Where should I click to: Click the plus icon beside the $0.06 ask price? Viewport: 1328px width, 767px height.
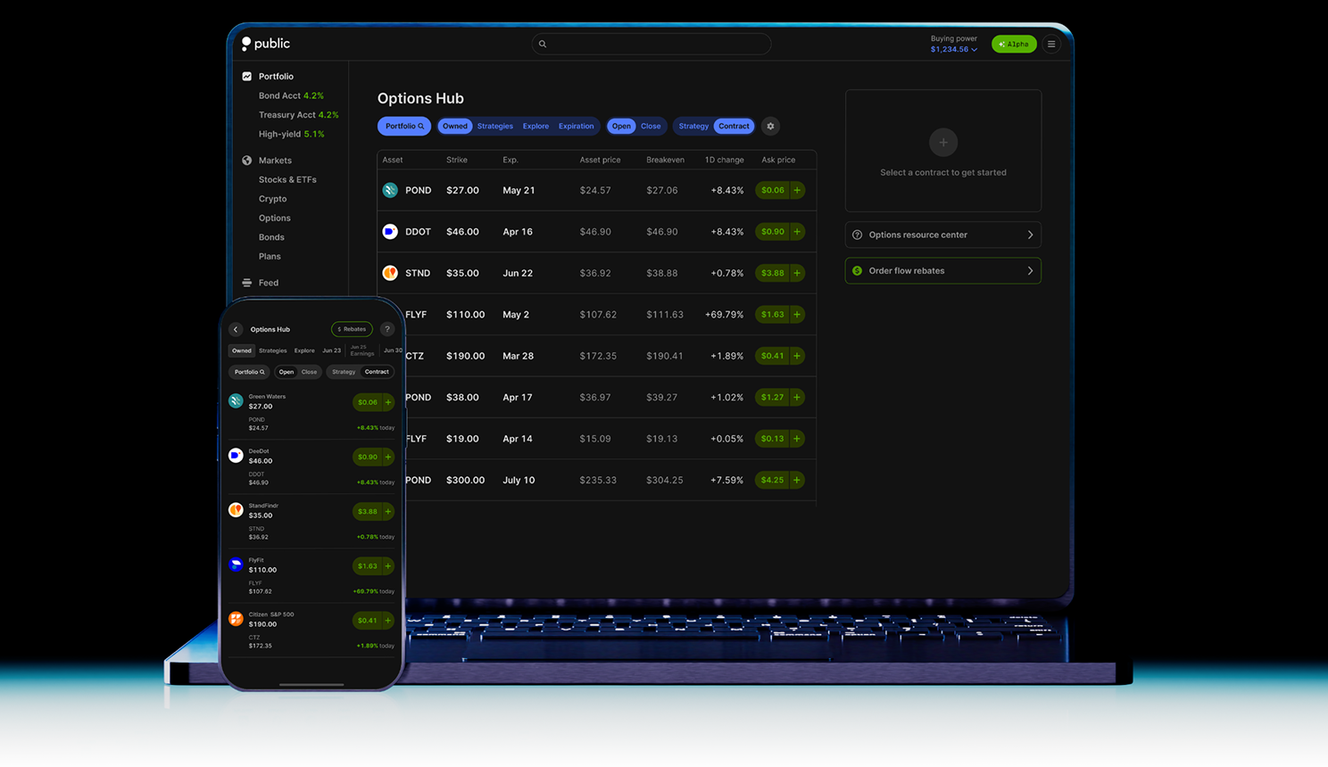797,190
